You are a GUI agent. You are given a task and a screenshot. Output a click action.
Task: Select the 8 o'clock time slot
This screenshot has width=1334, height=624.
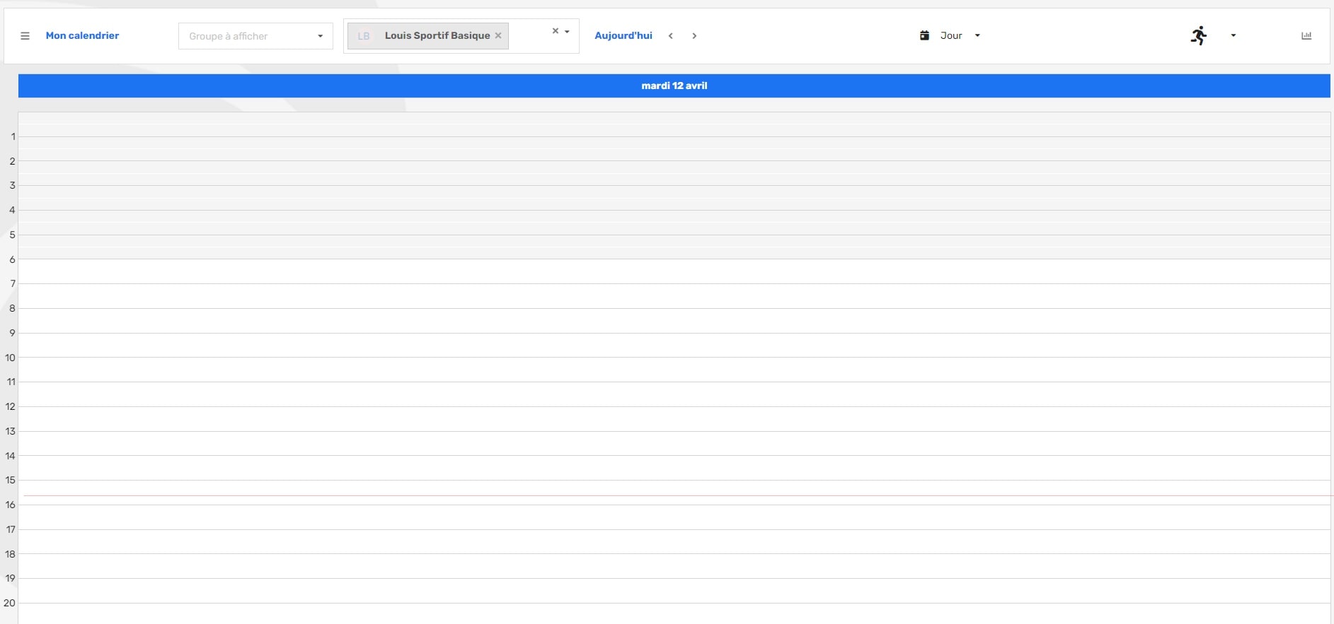(x=674, y=321)
